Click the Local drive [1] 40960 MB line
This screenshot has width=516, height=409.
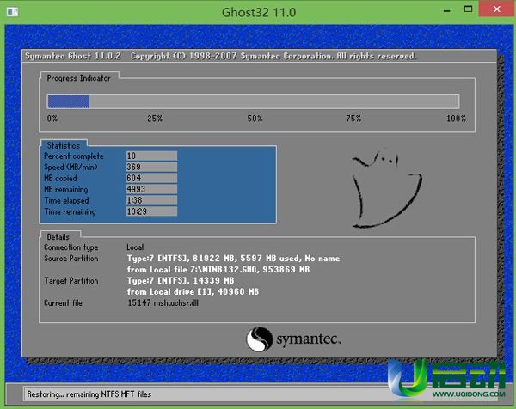coord(193,292)
